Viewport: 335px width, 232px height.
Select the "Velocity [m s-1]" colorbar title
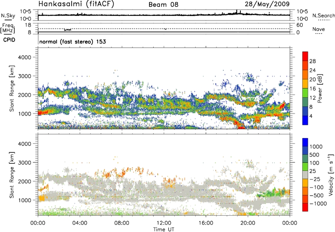(331, 175)
